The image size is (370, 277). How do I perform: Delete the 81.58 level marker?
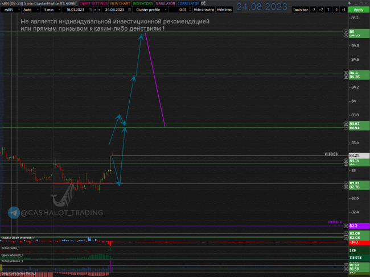[346, 268]
